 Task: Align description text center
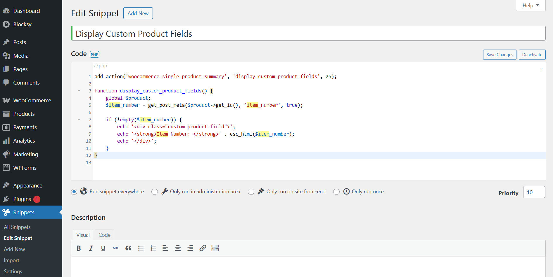pos(178,248)
